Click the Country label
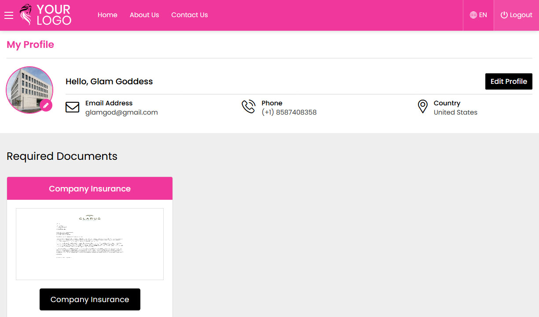The image size is (539, 317). coord(447,103)
